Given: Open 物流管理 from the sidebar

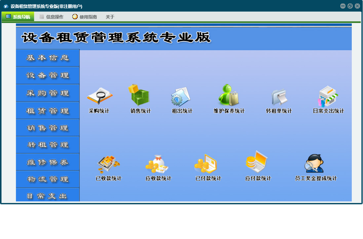Looking at the screenshot, I should [48, 179].
